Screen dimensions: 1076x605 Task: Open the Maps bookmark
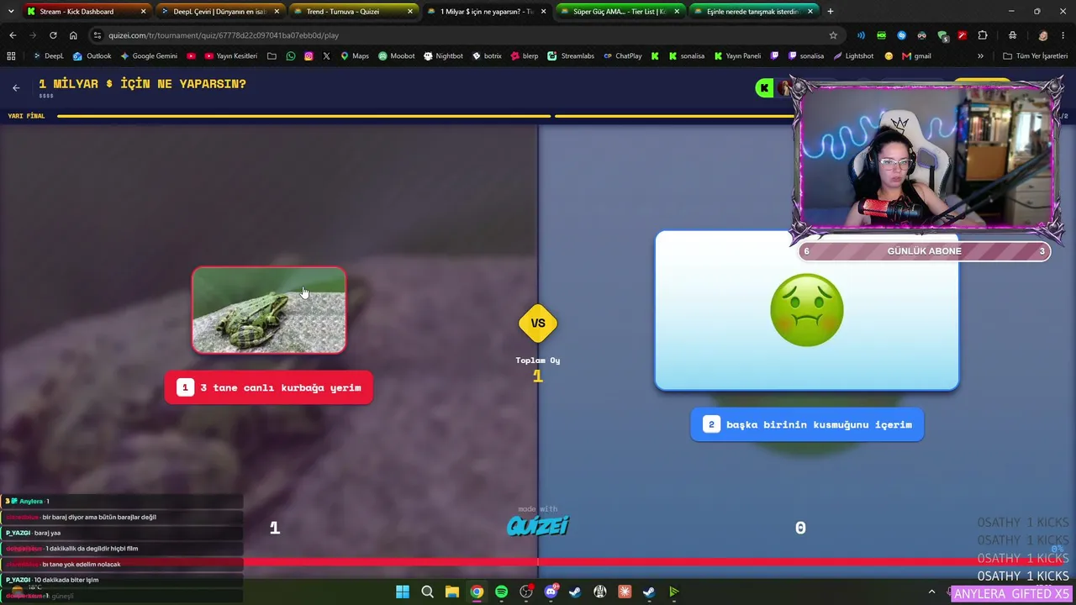[x=355, y=56]
